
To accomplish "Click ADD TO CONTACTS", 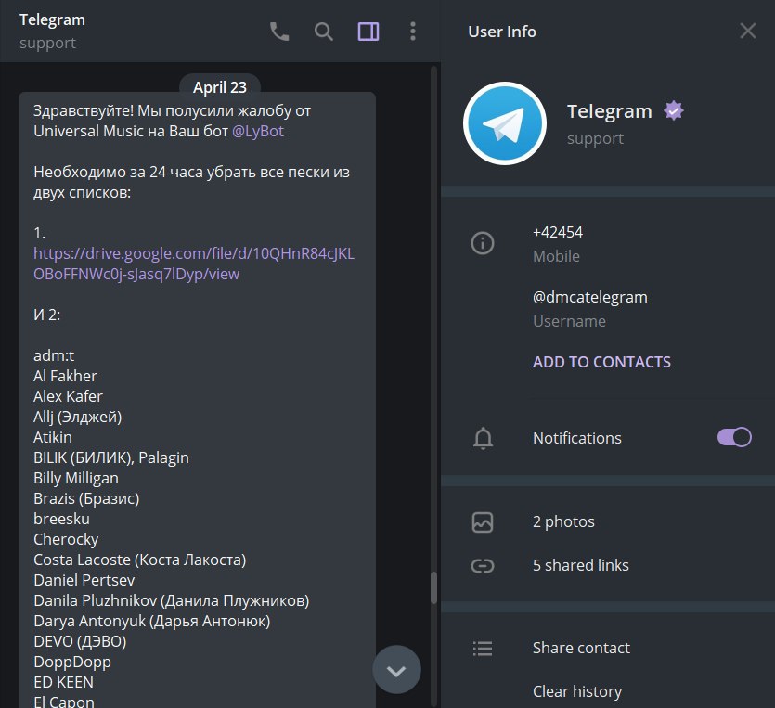I will (x=601, y=362).
